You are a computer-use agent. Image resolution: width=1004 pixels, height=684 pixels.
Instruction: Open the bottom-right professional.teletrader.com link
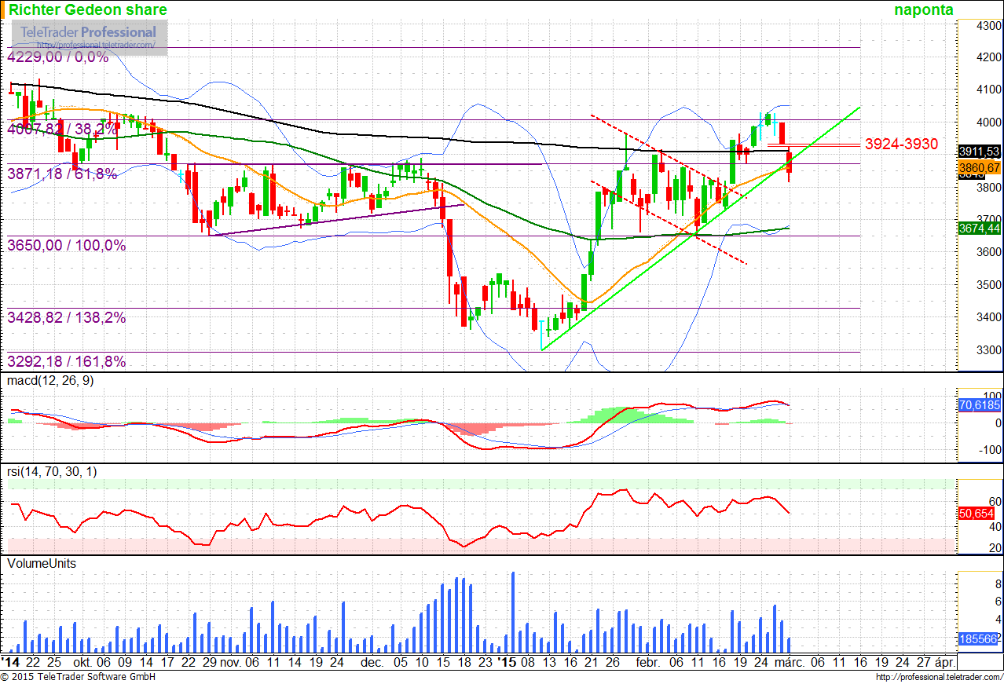[939, 677]
